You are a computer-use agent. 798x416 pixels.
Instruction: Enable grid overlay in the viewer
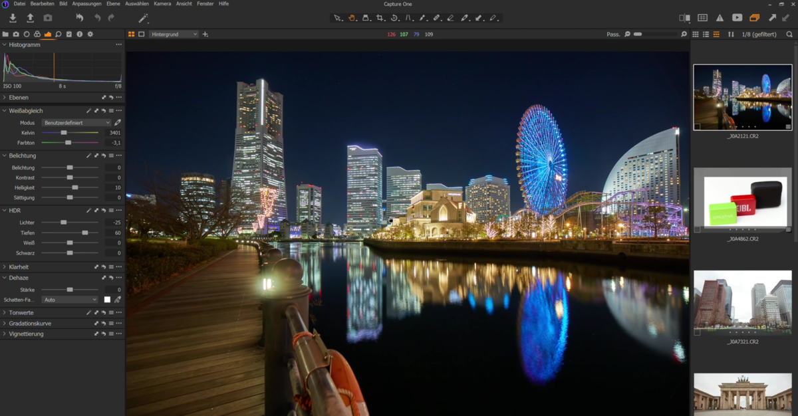702,18
